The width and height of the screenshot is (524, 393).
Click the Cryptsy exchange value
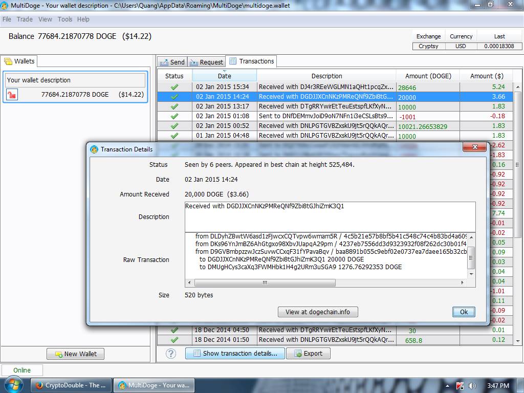tap(428, 46)
